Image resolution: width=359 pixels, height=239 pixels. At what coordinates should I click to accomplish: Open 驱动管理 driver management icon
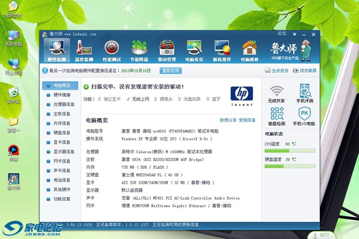(167, 50)
